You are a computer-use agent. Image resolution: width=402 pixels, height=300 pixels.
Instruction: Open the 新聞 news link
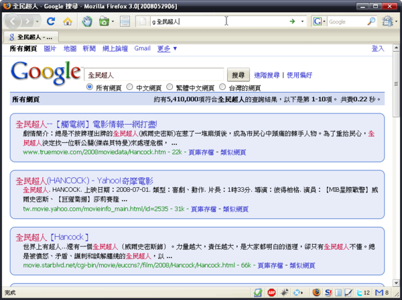89,48
